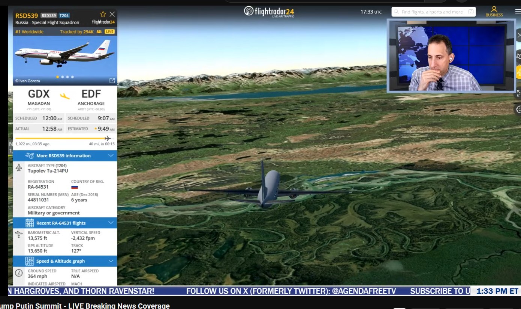Click the magnifier icon in the search box
The height and width of the screenshot is (309, 521).
click(397, 12)
